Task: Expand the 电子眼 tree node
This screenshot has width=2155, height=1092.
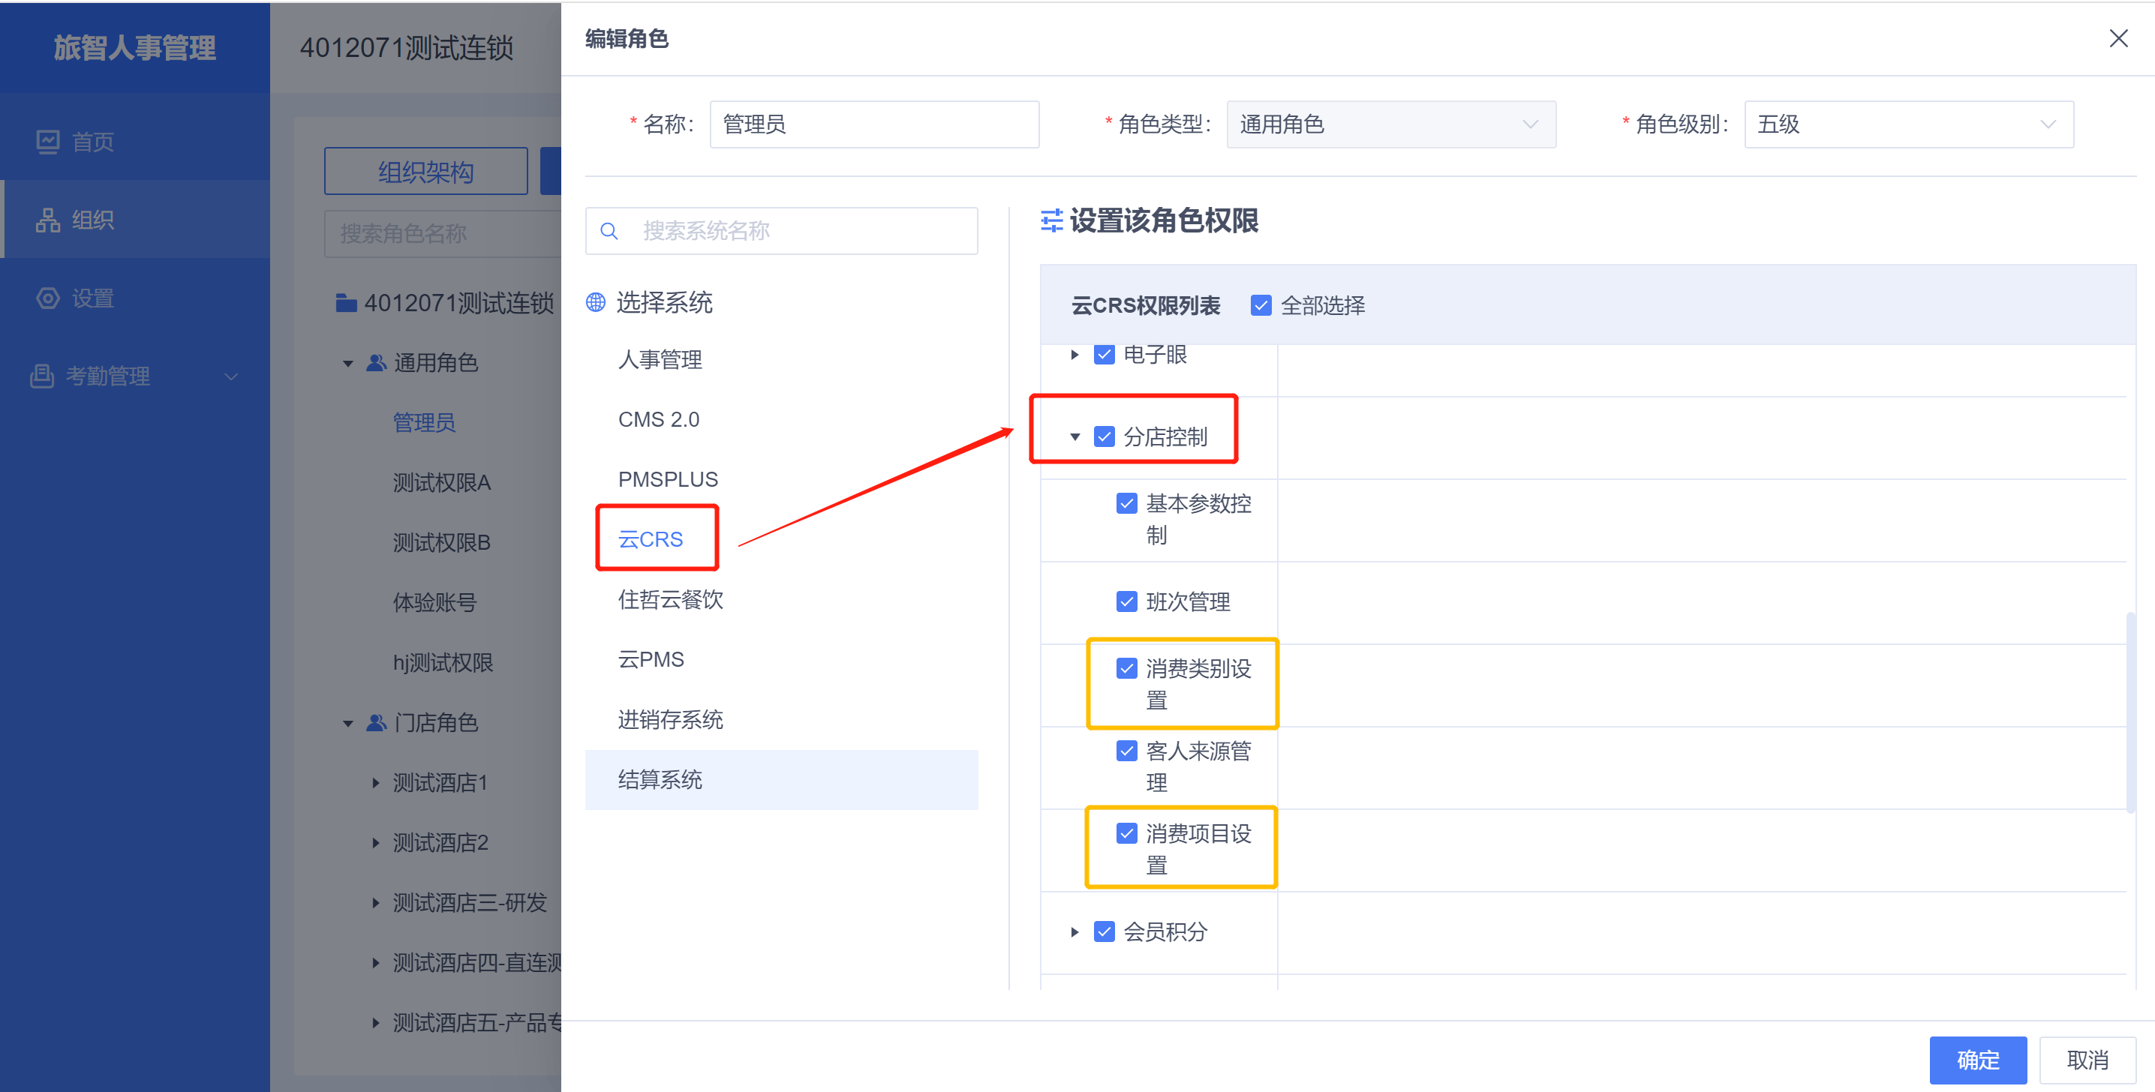Action: (1075, 355)
